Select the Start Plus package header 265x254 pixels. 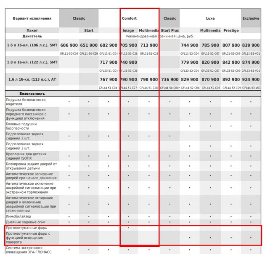170,31
